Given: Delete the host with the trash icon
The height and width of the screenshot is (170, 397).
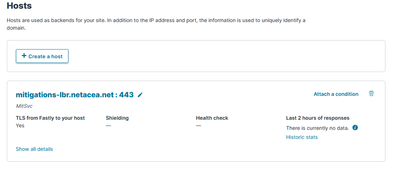Looking at the screenshot, I should pos(371,94).
